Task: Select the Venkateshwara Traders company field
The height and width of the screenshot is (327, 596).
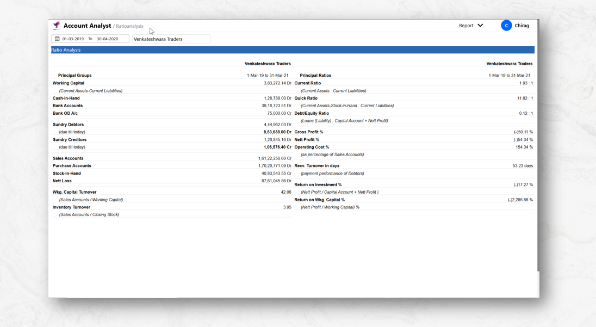Action: (171, 39)
